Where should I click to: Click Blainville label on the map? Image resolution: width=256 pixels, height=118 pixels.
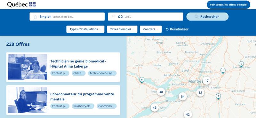173,63
